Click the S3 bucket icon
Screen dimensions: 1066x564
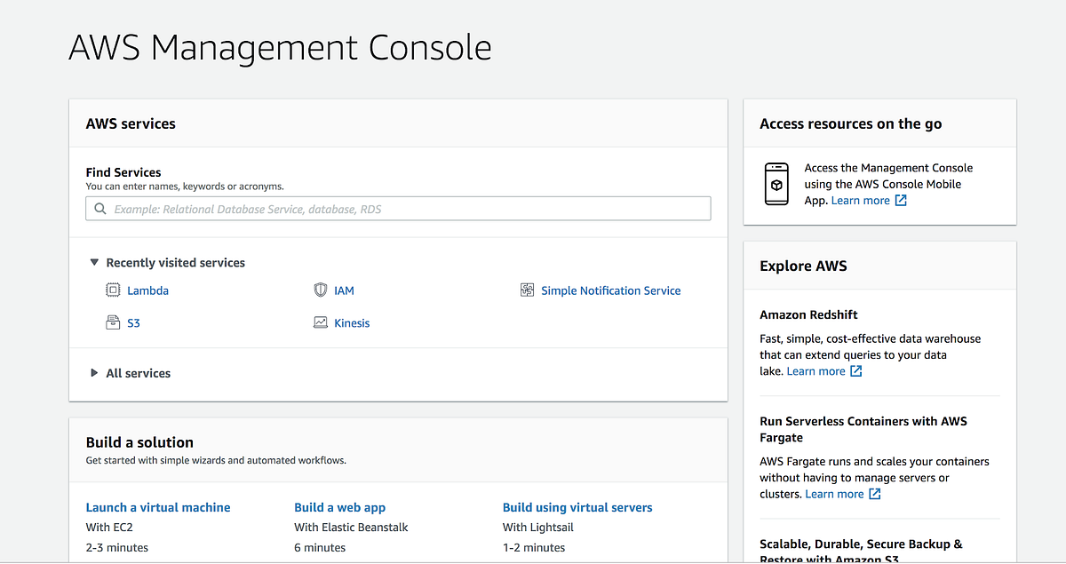113,322
